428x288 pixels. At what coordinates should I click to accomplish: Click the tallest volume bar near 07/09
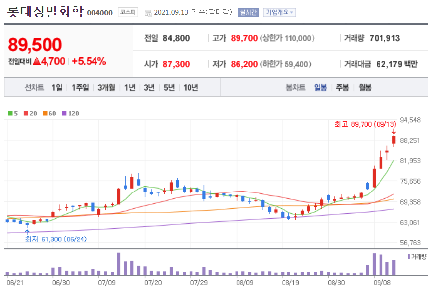119,264
